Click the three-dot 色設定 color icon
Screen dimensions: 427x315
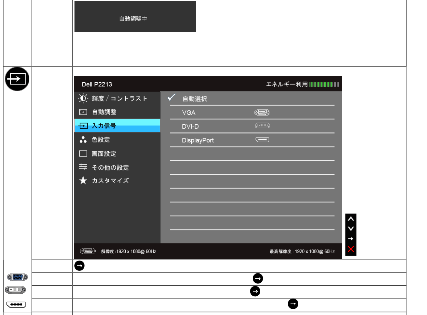[x=83, y=140]
